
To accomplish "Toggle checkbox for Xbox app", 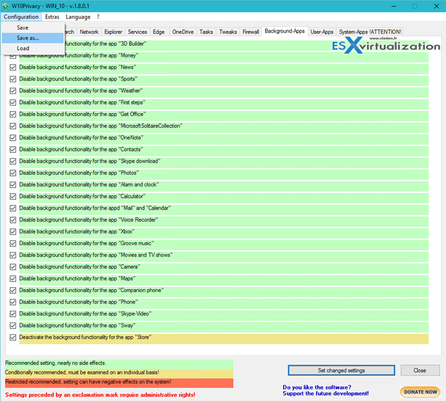I will click(x=13, y=231).
